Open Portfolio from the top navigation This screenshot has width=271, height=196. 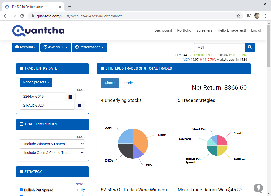click(184, 30)
